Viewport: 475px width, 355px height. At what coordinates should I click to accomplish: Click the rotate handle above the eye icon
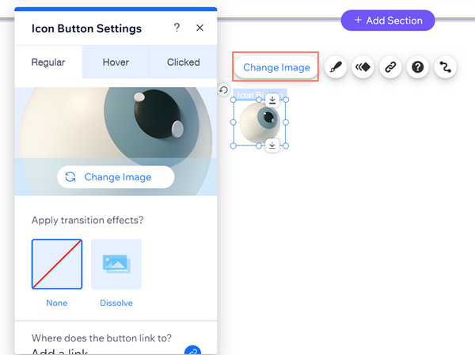click(223, 90)
